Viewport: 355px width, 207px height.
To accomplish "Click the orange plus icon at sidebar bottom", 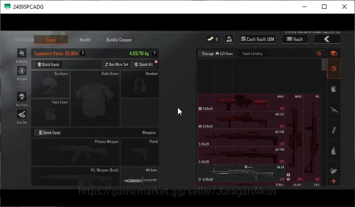I will (334, 181).
